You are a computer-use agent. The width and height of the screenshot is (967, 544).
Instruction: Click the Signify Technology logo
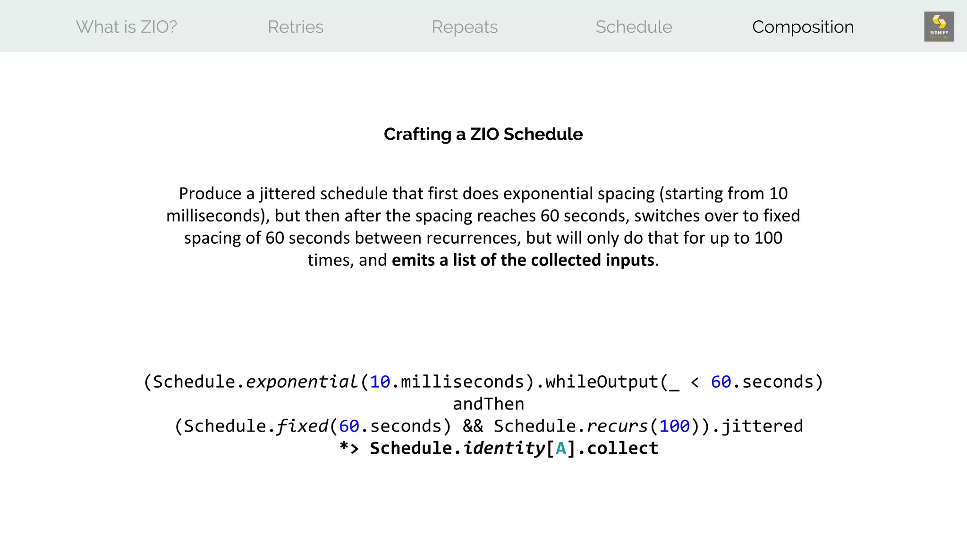coord(939,26)
